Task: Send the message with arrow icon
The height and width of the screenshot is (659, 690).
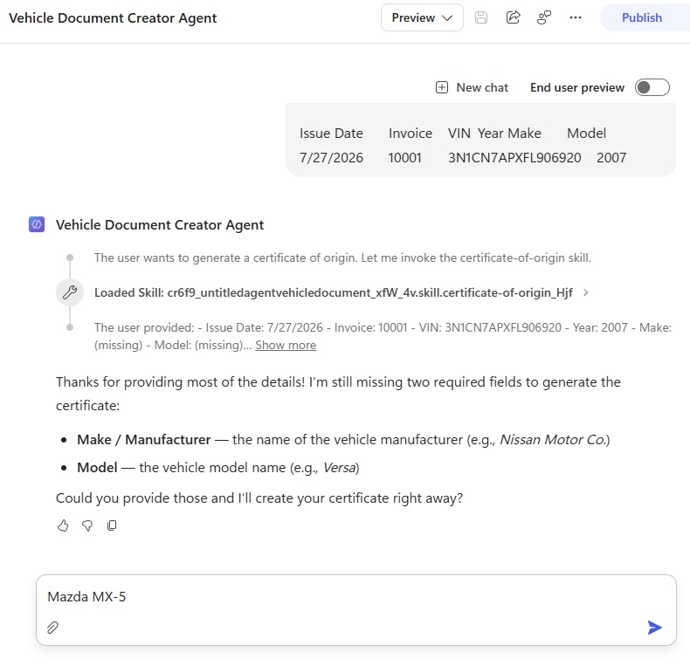Action: (655, 628)
